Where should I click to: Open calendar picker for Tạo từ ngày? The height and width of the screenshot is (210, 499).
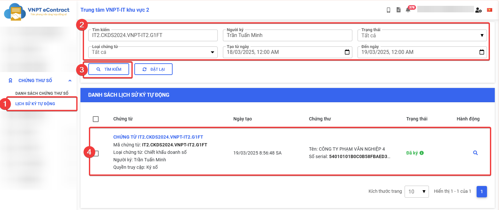point(347,52)
